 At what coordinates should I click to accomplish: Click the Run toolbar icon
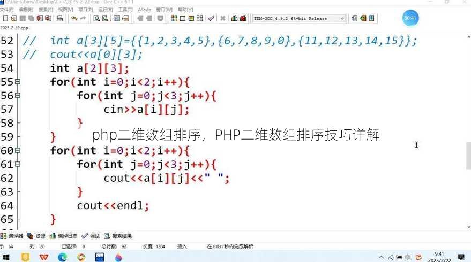pyautogui.click(x=183, y=18)
